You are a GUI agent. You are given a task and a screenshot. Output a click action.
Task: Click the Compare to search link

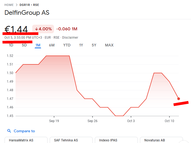click(24, 131)
